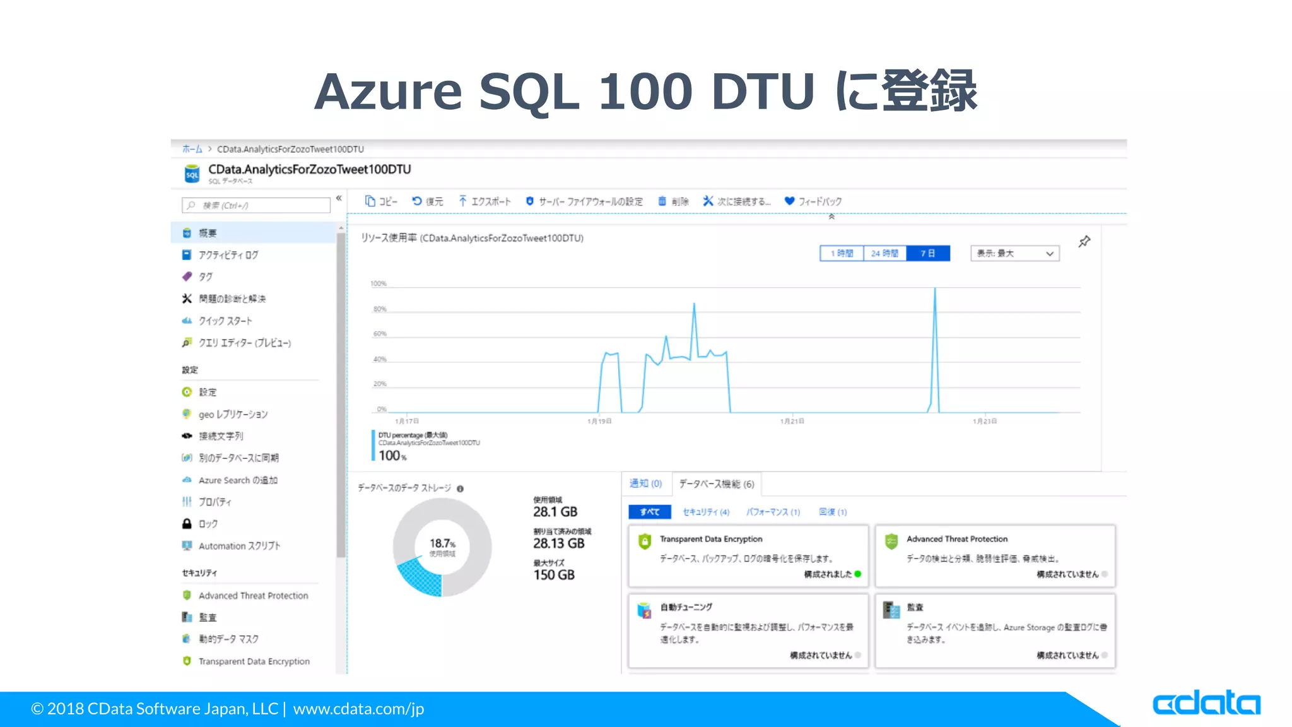Click the 28.1 GB used space value
This screenshot has height=727, width=1292.
(555, 512)
